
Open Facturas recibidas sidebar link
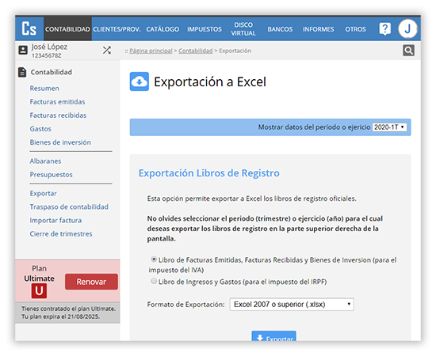tap(58, 116)
